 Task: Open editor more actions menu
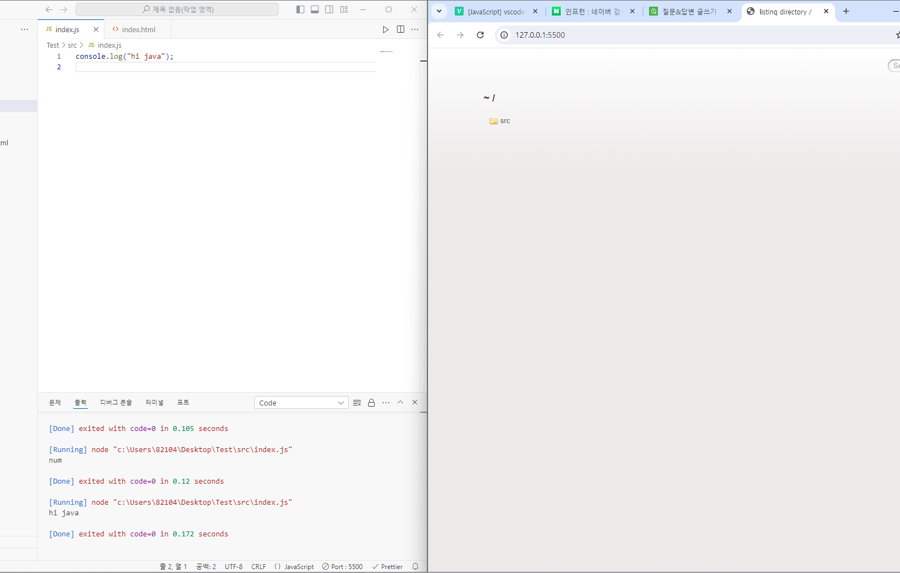415,29
